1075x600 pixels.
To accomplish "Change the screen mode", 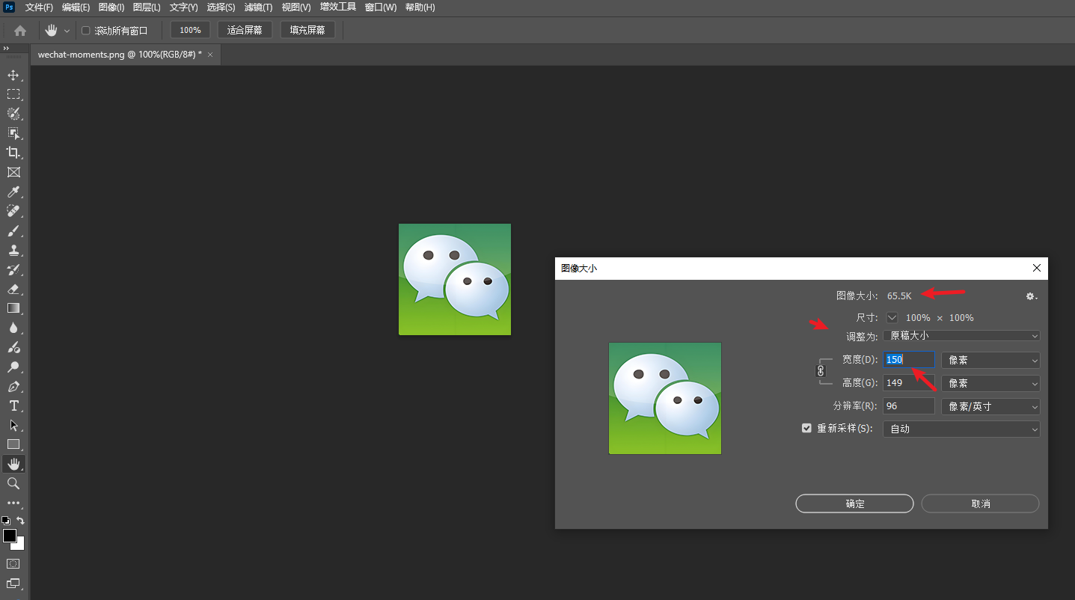I will 13,583.
